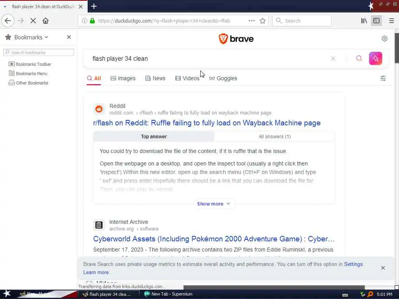Click the keyboard tray icon
The width and height of the screenshot is (399, 299).
pos(345,295)
